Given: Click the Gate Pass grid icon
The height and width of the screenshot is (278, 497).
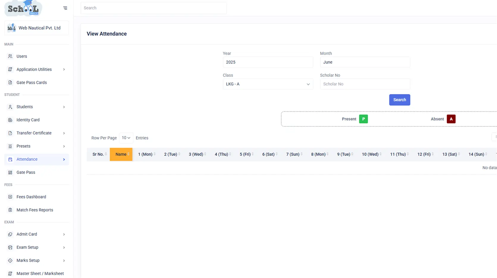Looking at the screenshot, I should pos(10,172).
